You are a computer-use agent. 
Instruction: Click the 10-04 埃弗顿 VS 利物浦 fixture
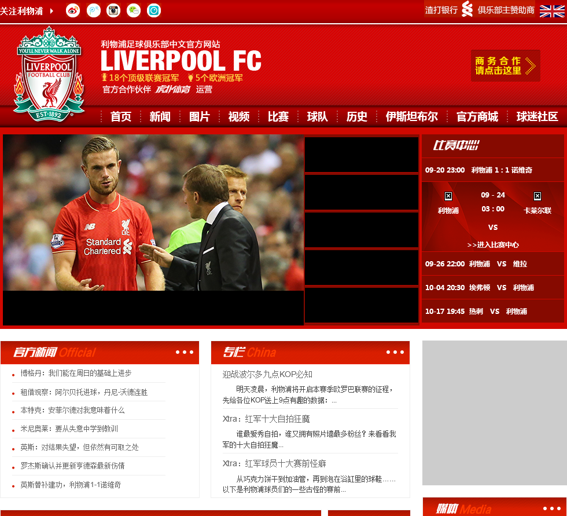coord(493,288)
